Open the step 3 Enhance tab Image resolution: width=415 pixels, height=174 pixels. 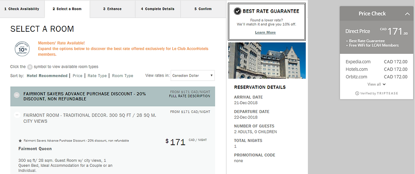coord(112,8)
